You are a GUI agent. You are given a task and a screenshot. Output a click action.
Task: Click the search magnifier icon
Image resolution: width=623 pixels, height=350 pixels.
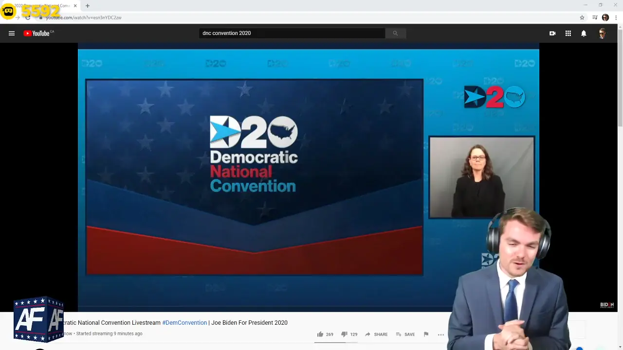(x=395, y=33)
